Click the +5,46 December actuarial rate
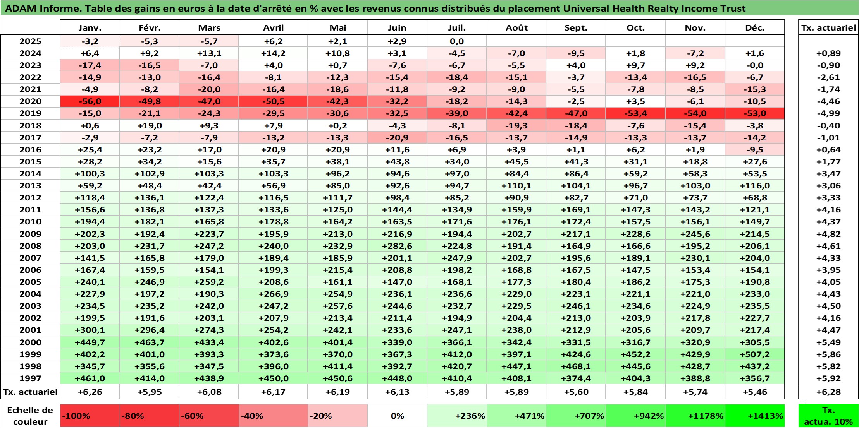This screenshot has width=859, height=428. pyautogui.click(x=755, y=392)
